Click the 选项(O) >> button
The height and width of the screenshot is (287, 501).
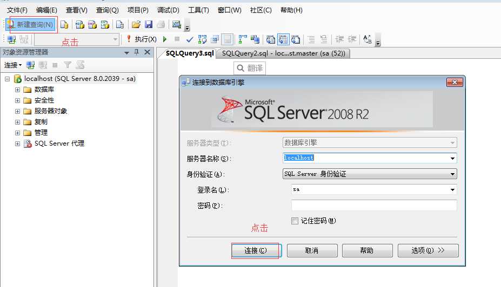(x=428, y=251)
